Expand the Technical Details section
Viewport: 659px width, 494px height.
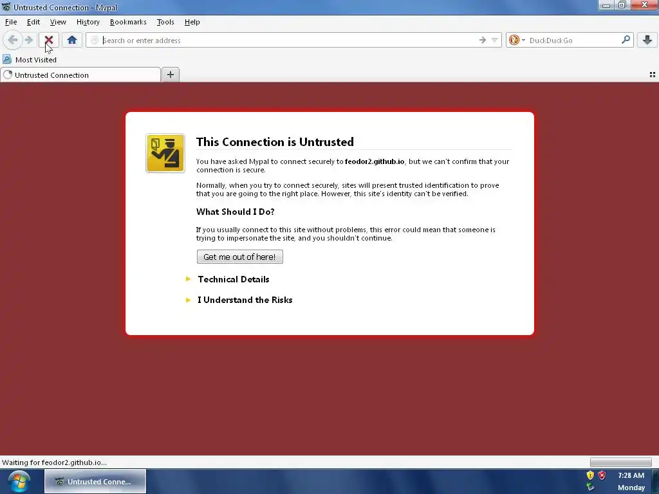click(233, 279)
